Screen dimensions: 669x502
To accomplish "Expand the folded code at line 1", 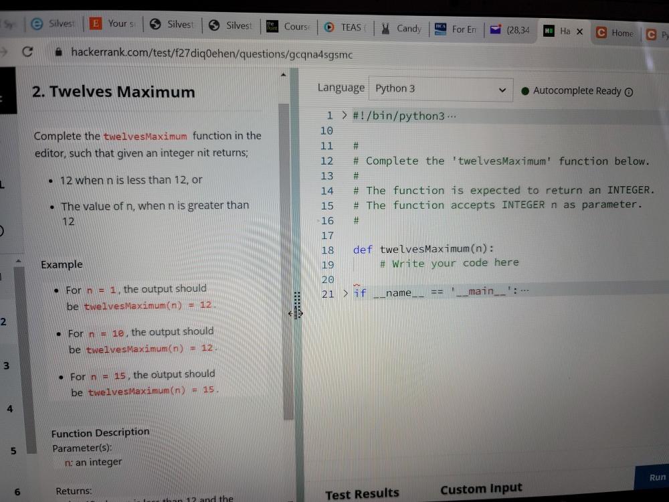I will click(344, 115).
